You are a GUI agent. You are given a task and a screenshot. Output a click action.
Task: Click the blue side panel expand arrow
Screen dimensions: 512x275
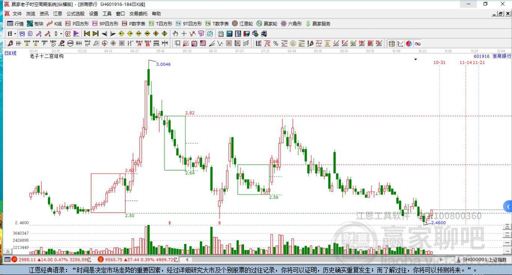pyautogui.click(x=508, y=206)
